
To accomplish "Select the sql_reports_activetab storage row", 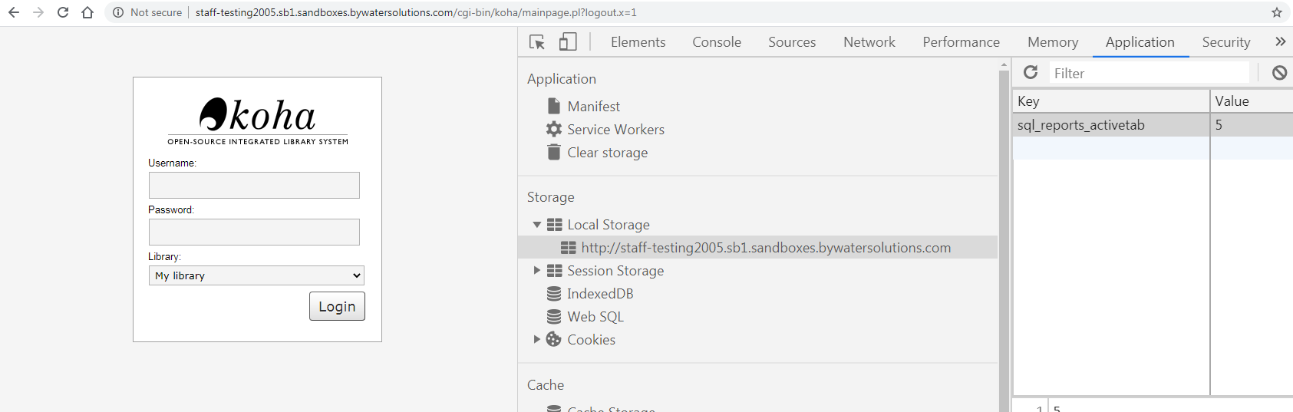I will coord(1113,125).
